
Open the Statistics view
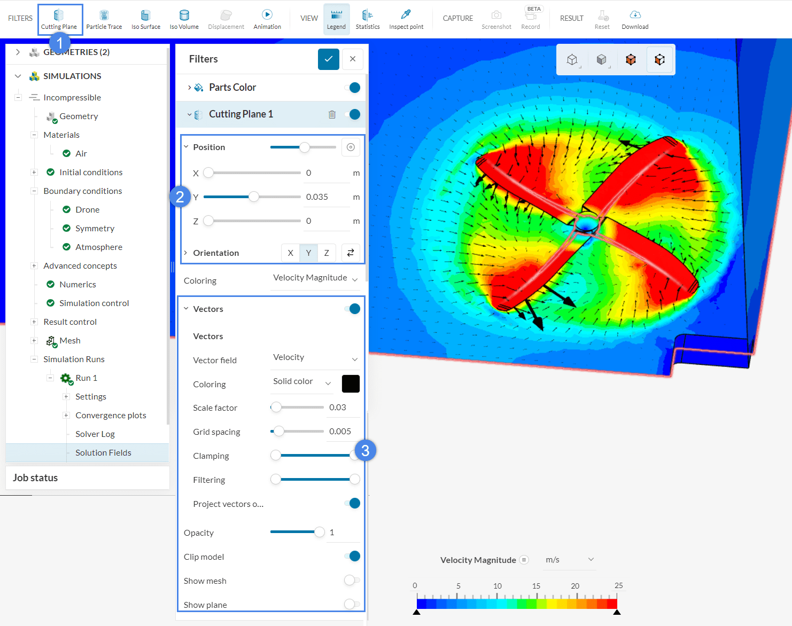[368, 19]
